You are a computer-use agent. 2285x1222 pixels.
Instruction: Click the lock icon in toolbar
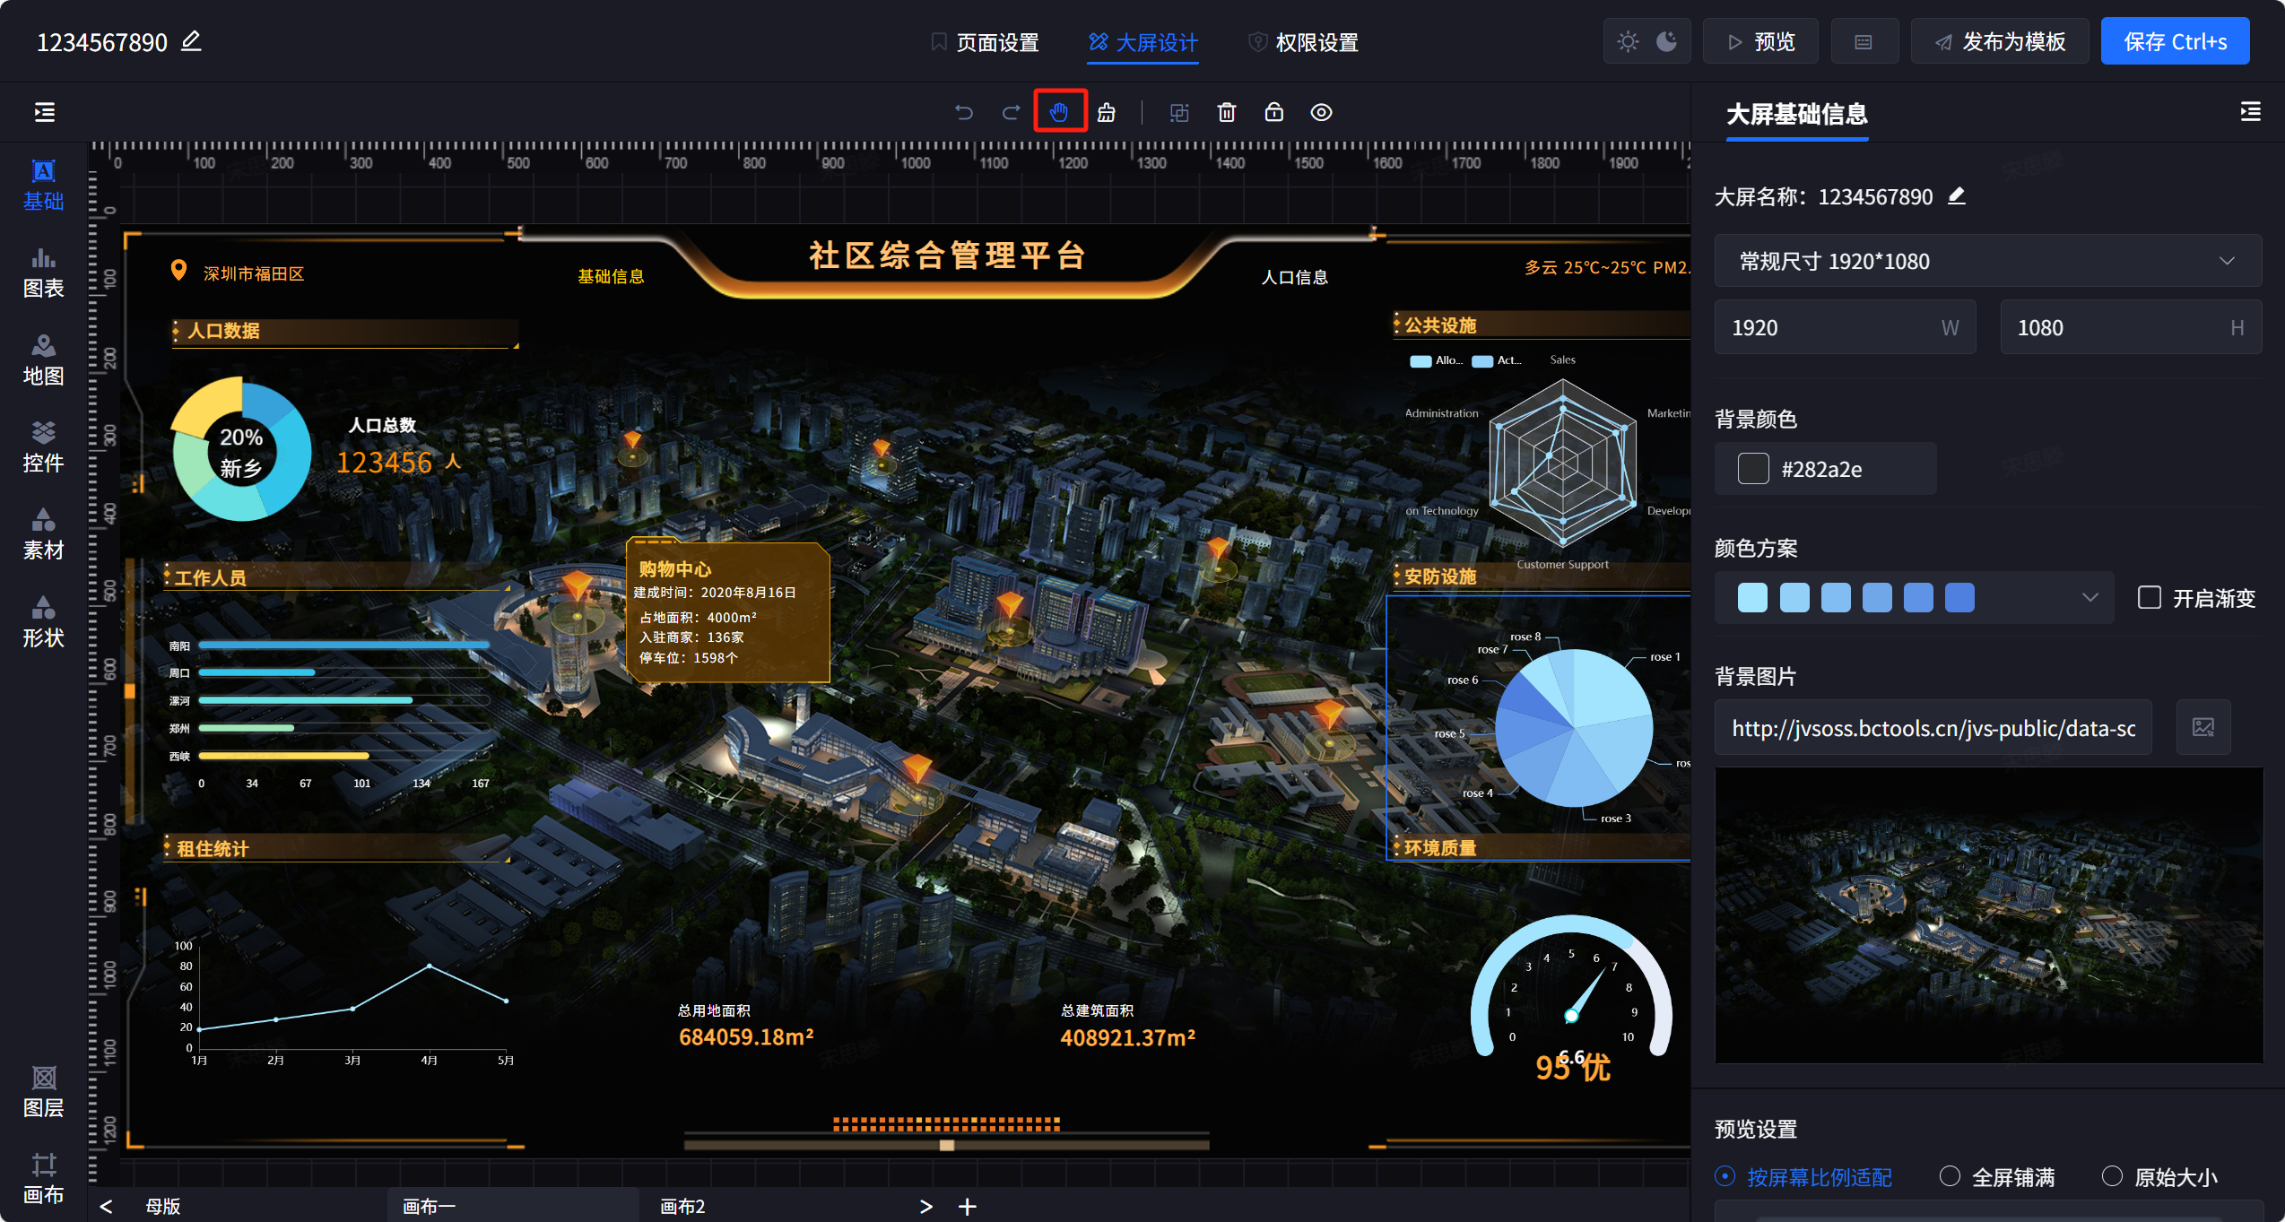(1273, 112)
